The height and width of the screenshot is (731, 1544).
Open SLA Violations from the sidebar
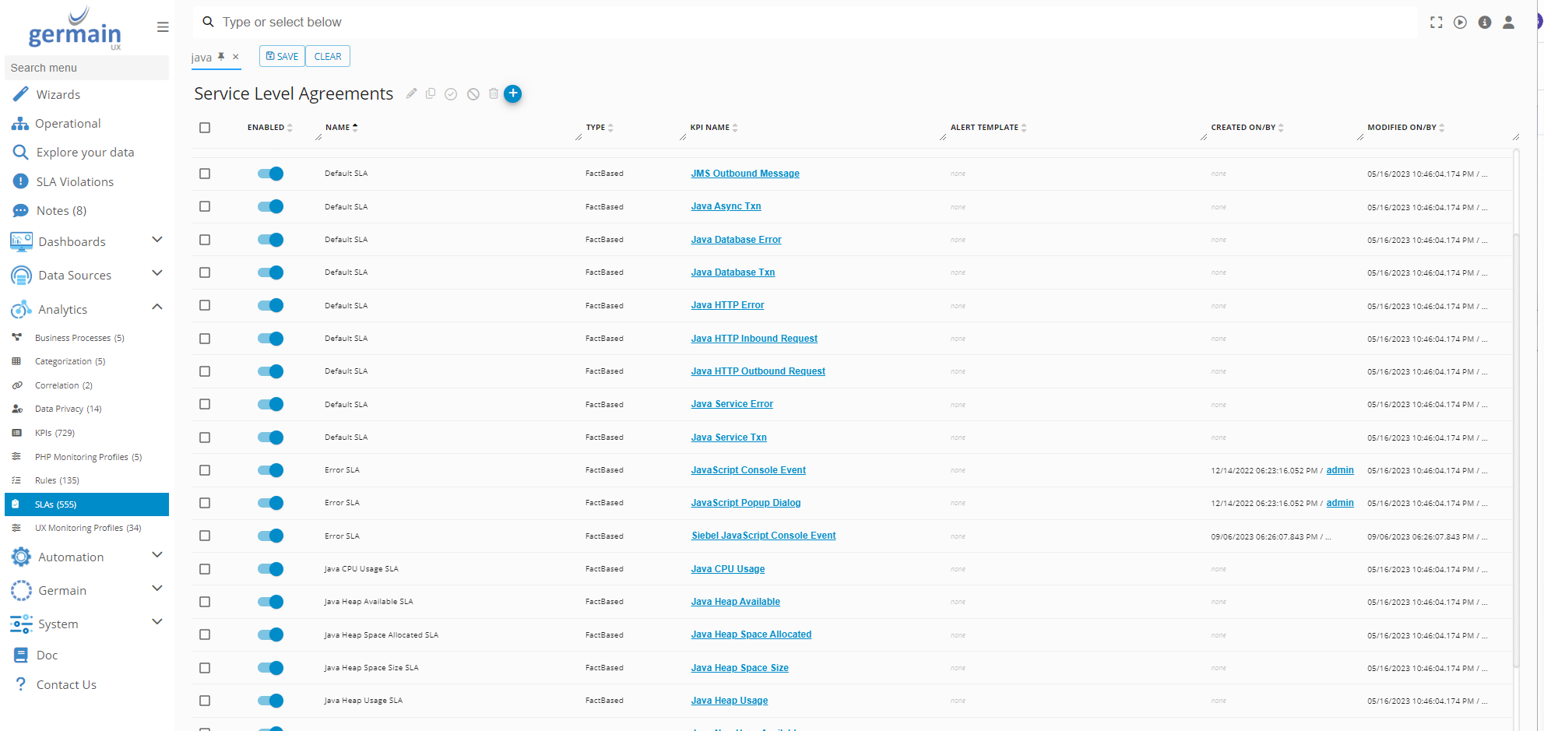pos(75,181)
